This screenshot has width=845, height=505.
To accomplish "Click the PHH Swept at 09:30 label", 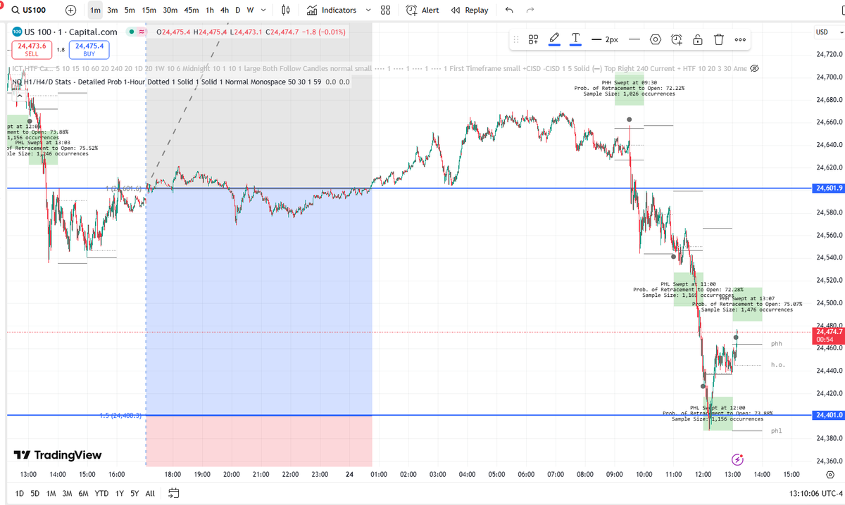I will 630,88.
